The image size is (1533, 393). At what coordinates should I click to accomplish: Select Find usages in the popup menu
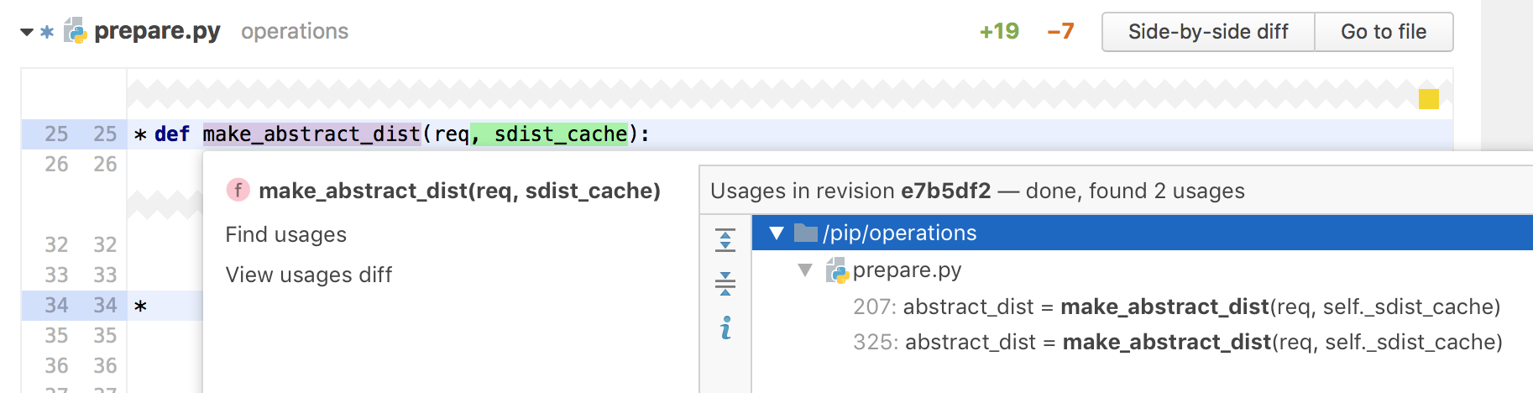285,234
